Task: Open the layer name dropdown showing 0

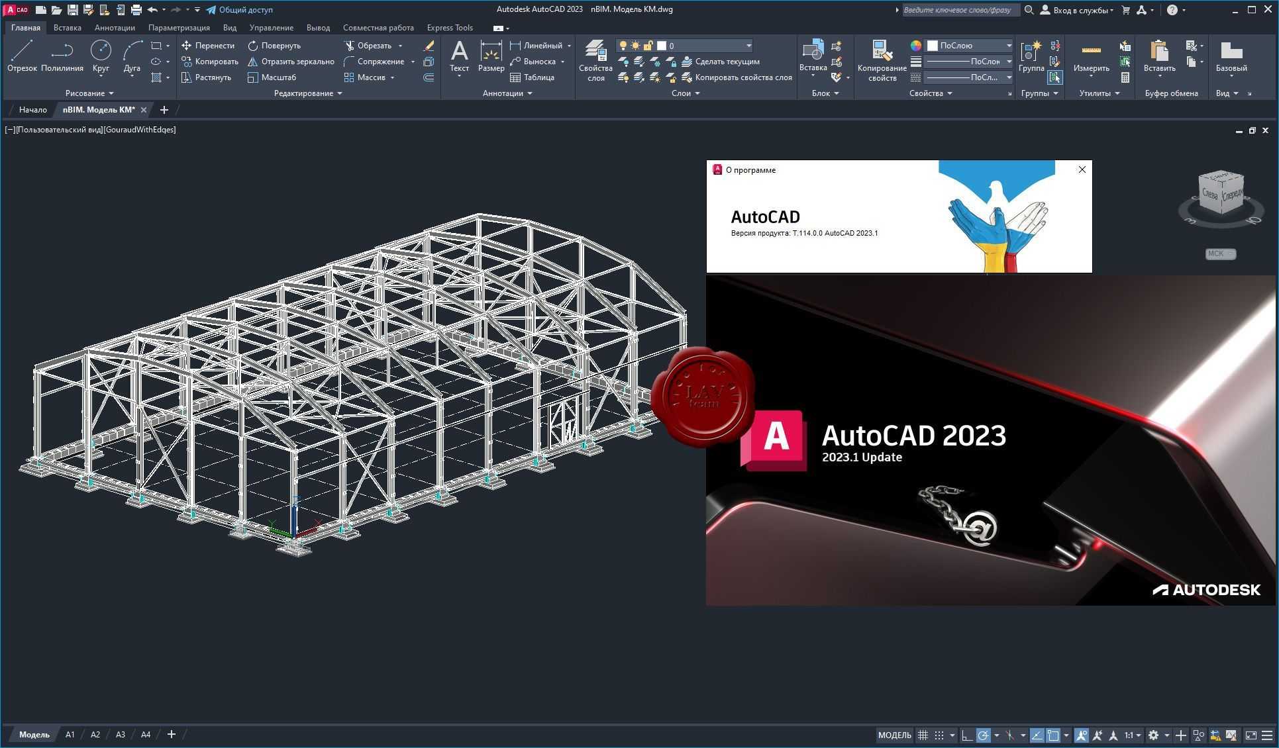Action: [x=686, y=46]
